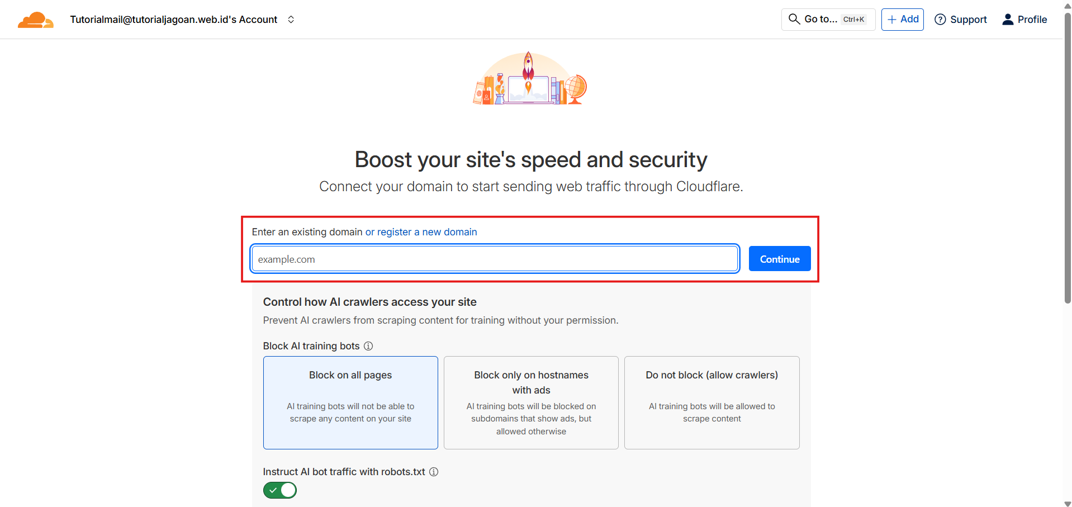
Task: Click the Cloudflare logo
Action: click(x=35, y=19)
